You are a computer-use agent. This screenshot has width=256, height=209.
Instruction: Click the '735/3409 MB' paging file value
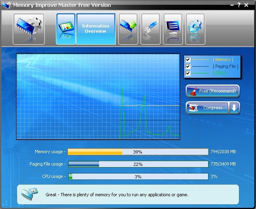(223, 164)
